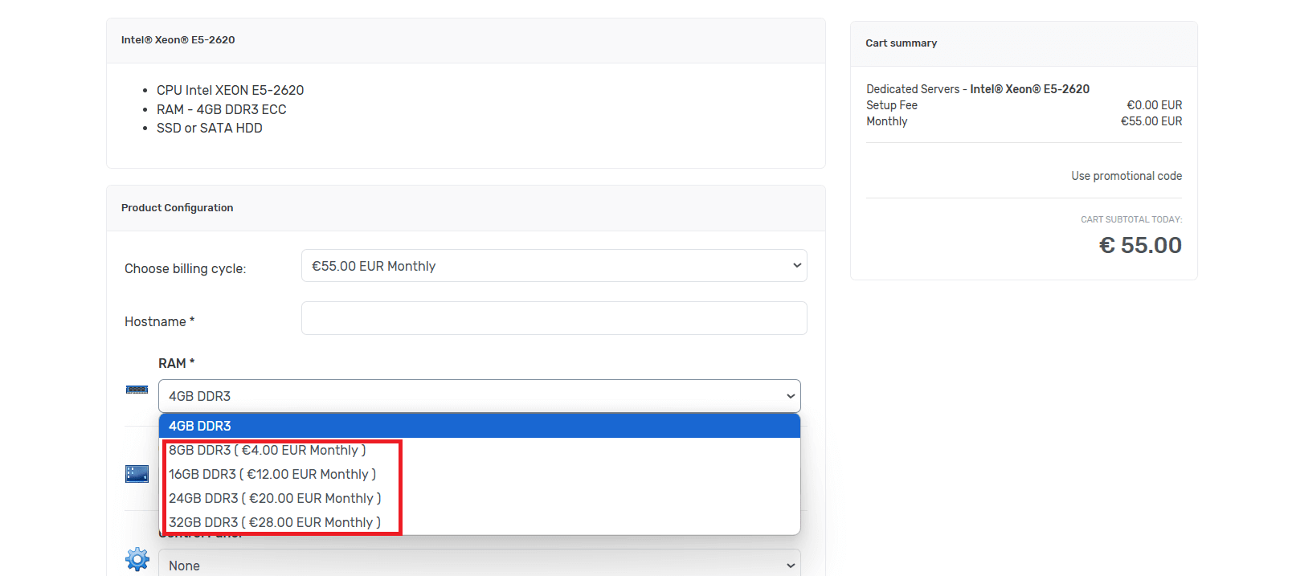Click the CART SUBTOTAL TODAY label

1131,219
